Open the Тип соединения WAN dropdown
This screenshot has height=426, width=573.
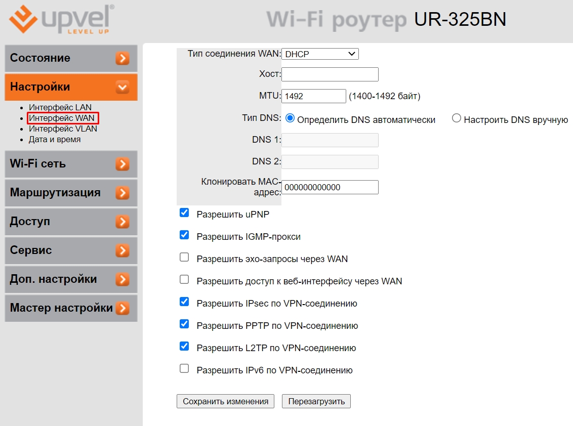point(320,54)
